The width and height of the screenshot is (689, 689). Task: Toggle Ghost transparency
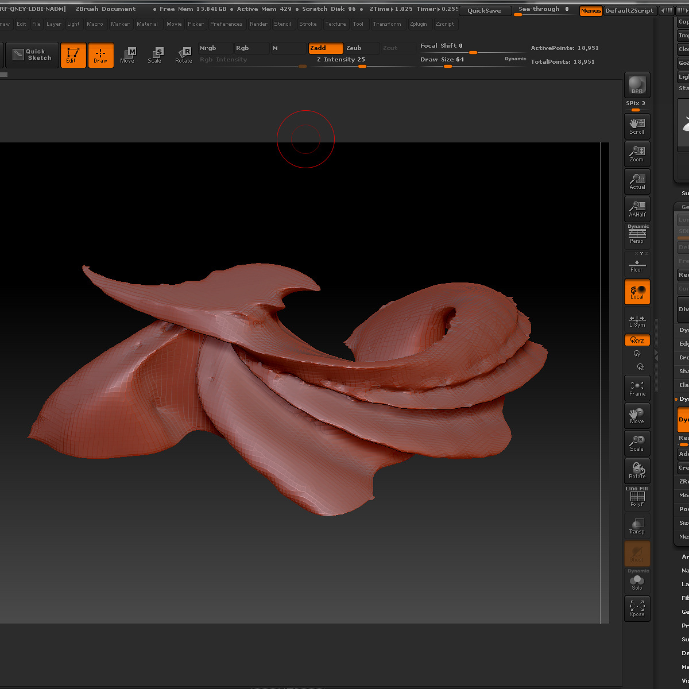(x=637, y=553)
